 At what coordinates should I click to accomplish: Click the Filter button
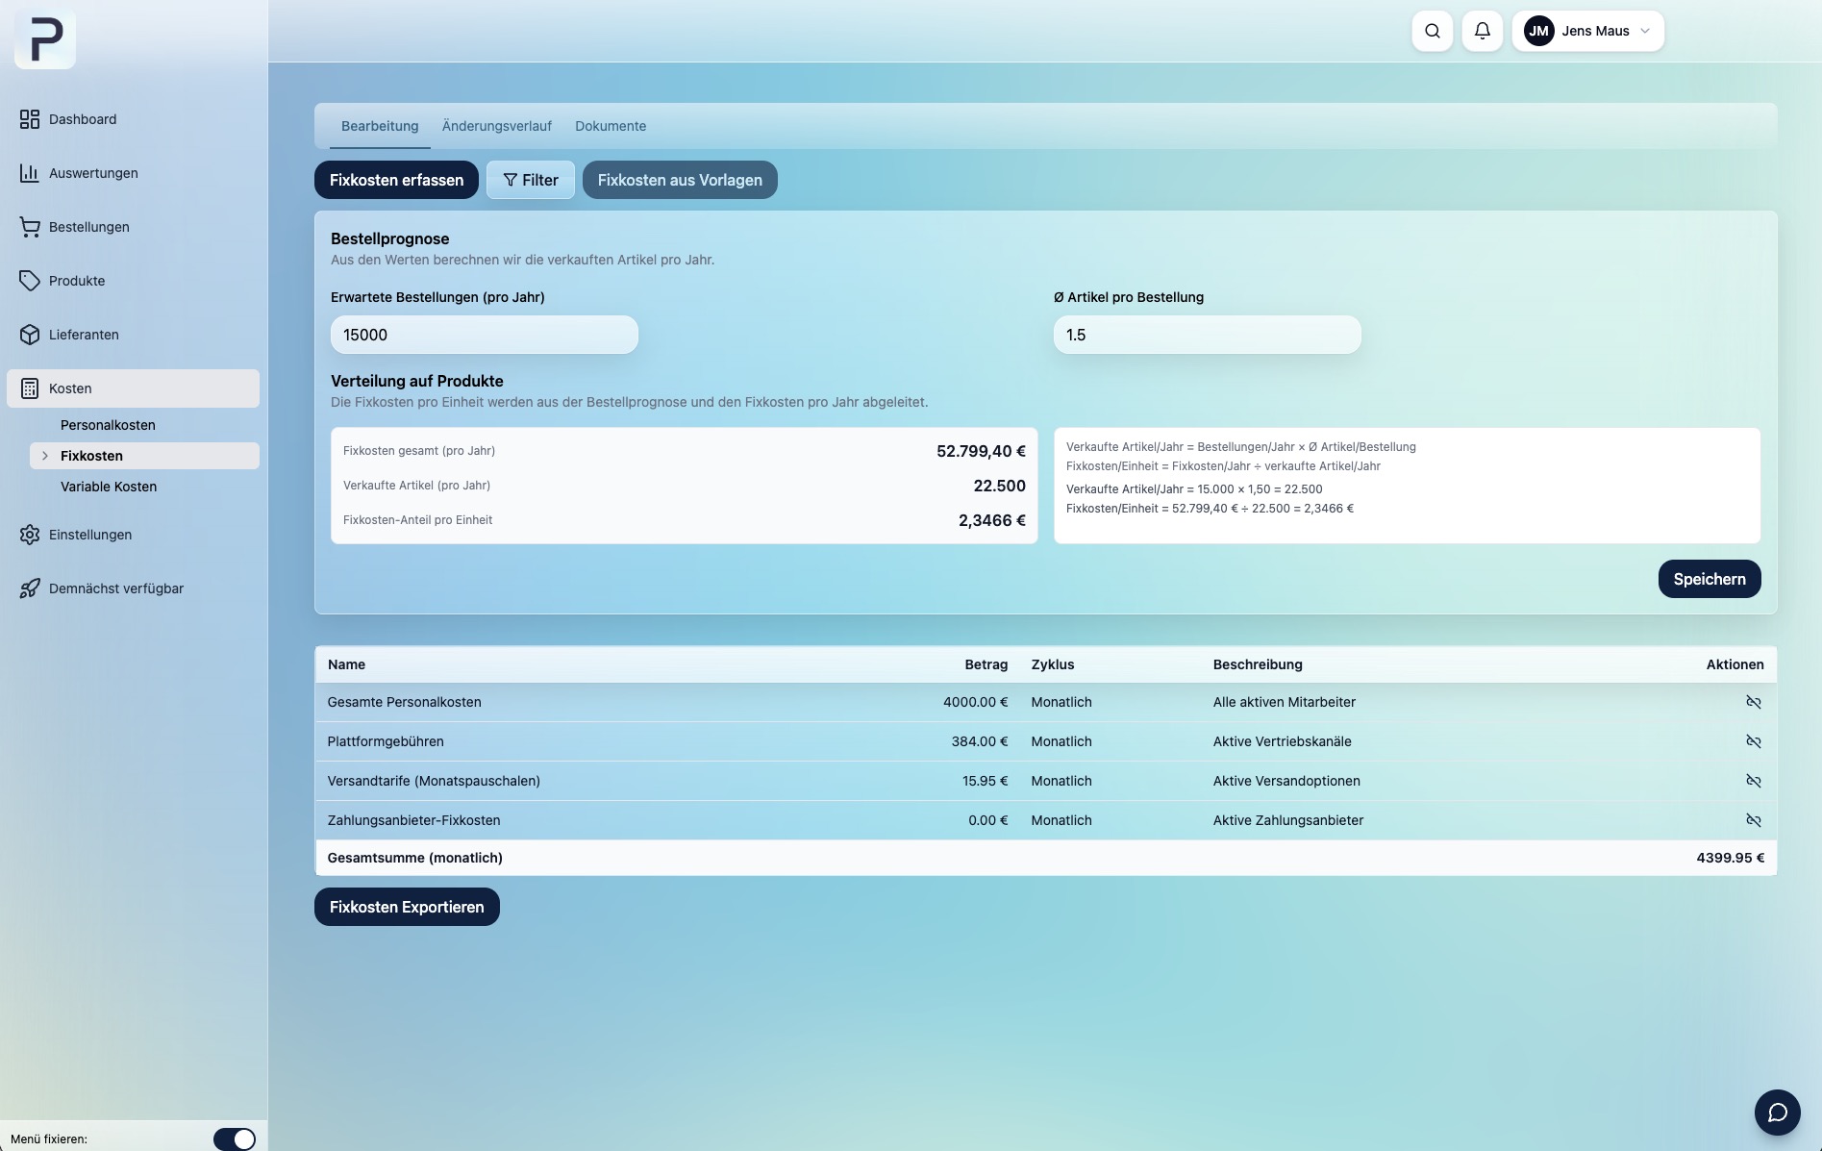pos(530,180)
